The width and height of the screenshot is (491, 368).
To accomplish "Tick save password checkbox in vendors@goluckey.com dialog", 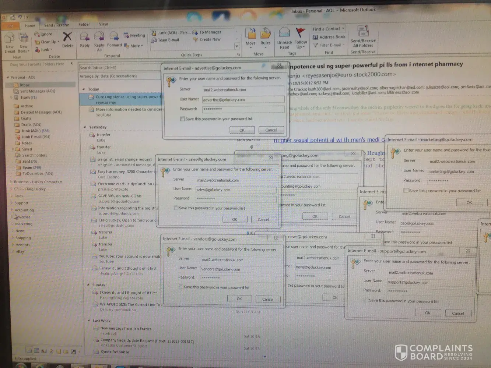I will (181, 287).
